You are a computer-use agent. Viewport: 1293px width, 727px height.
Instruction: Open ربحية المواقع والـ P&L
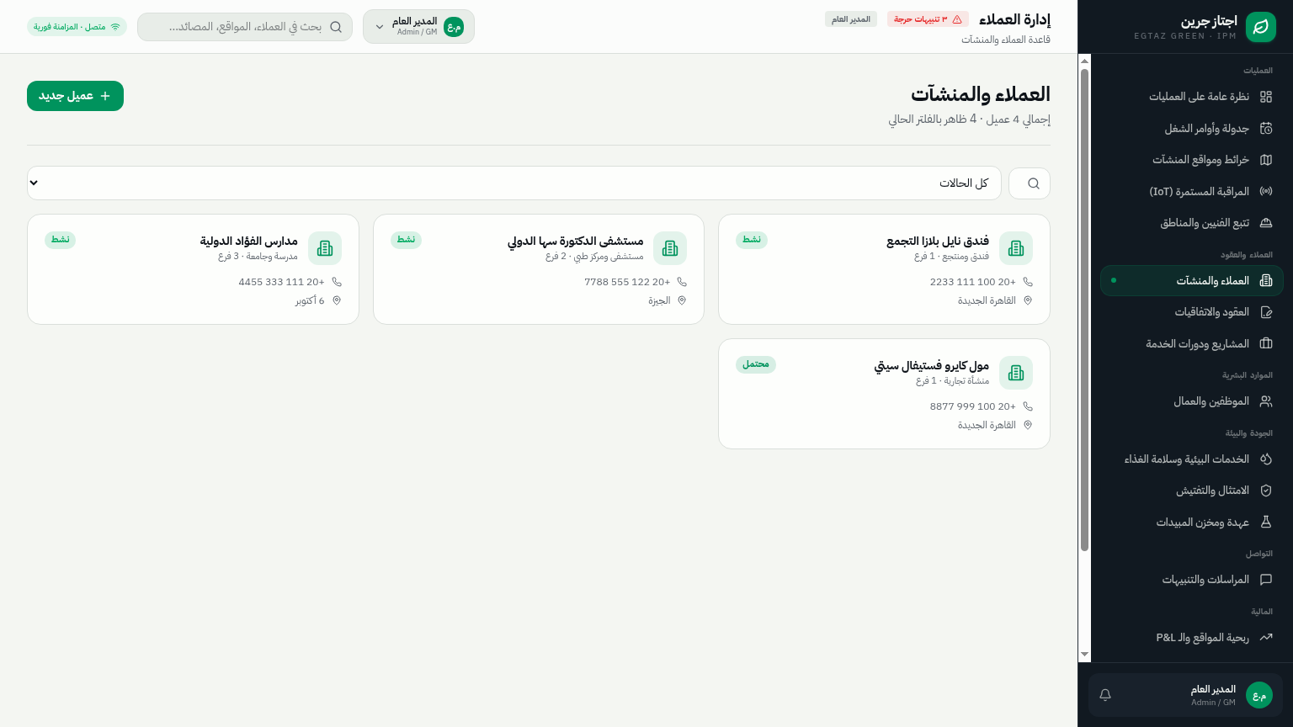click(x=1192, y=637)
